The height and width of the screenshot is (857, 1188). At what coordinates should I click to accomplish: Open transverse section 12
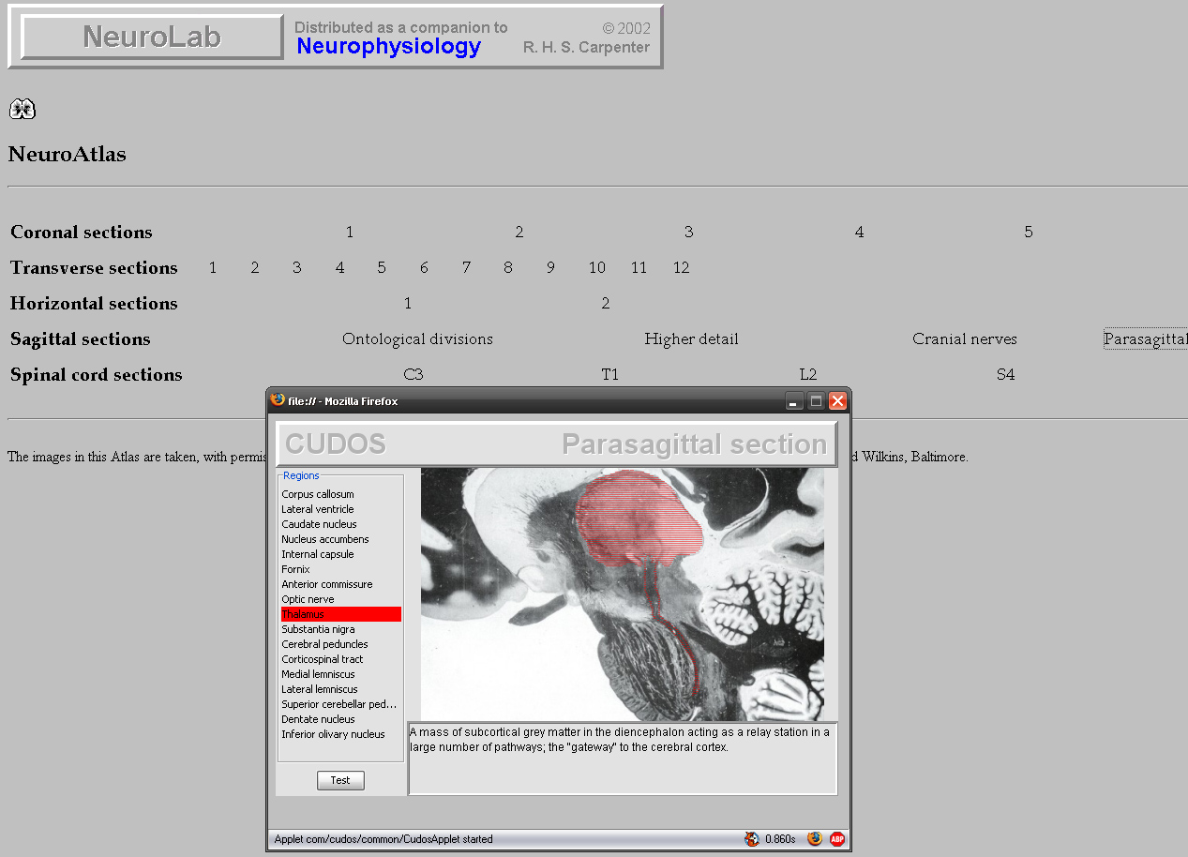(681, 268)
